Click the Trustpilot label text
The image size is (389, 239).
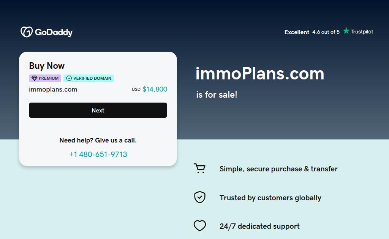pos(362,32)
